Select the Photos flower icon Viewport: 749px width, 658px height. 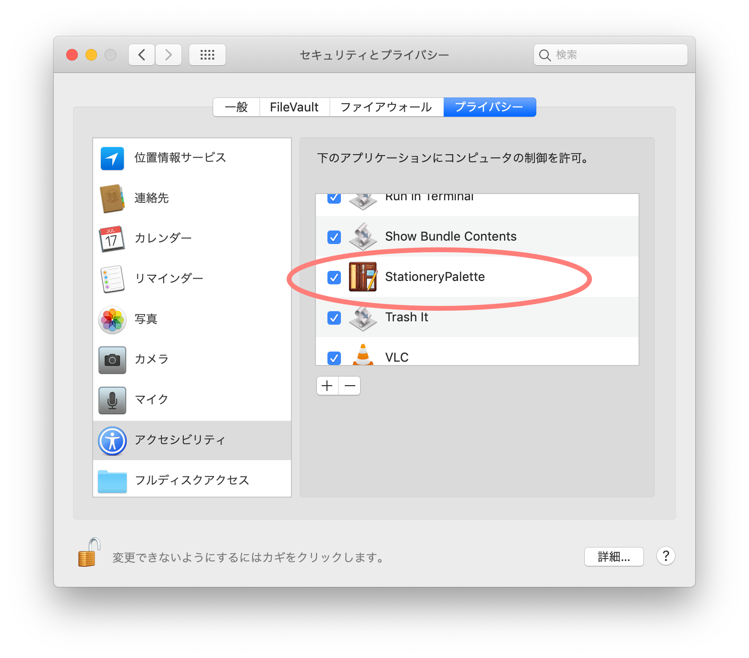pyautogui.click(x=112, y=320)
